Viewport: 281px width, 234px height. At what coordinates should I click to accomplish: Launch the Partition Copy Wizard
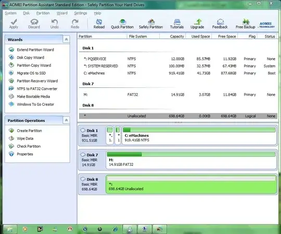(30, 65)
